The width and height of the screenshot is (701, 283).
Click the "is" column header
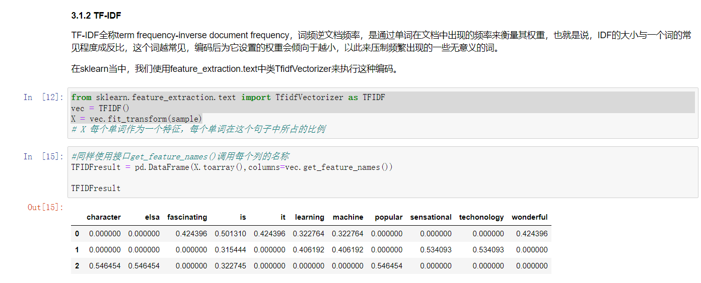(x=243, y=217)
